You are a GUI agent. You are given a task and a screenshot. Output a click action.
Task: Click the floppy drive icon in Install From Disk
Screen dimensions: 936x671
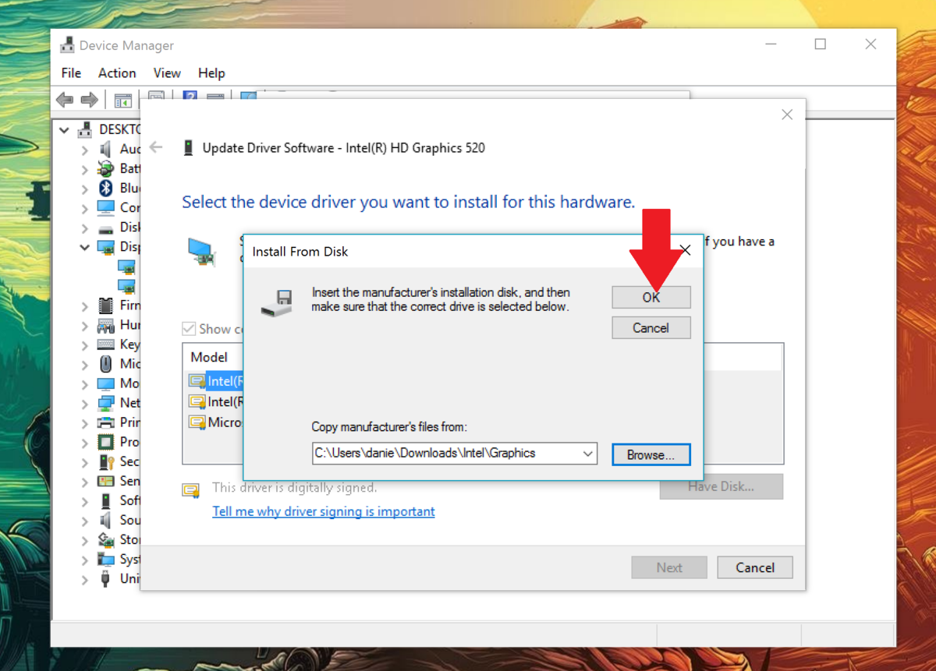pos(277,302)
